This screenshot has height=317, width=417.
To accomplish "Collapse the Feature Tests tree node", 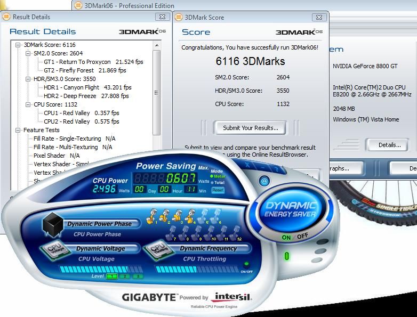I will click(18, 130).
